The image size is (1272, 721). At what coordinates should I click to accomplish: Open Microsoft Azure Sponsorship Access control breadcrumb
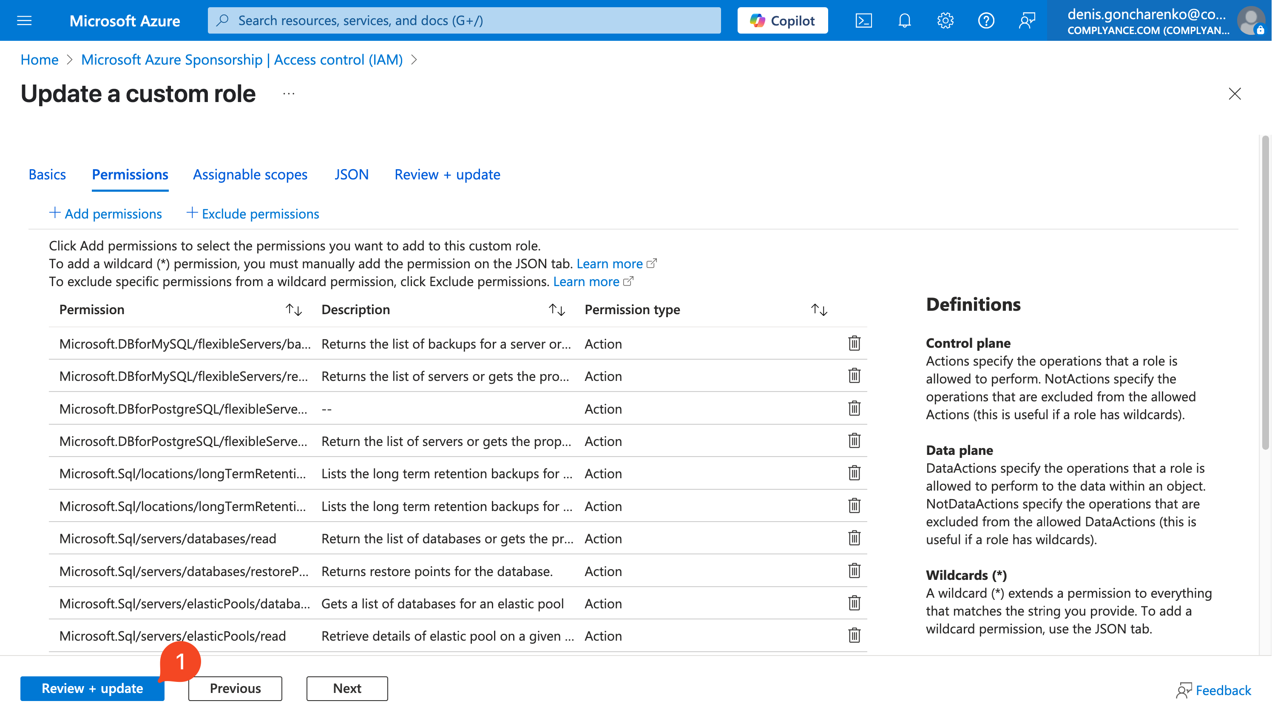(241, 60)
